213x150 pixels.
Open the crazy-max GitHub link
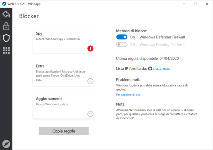tap(161, 69)
